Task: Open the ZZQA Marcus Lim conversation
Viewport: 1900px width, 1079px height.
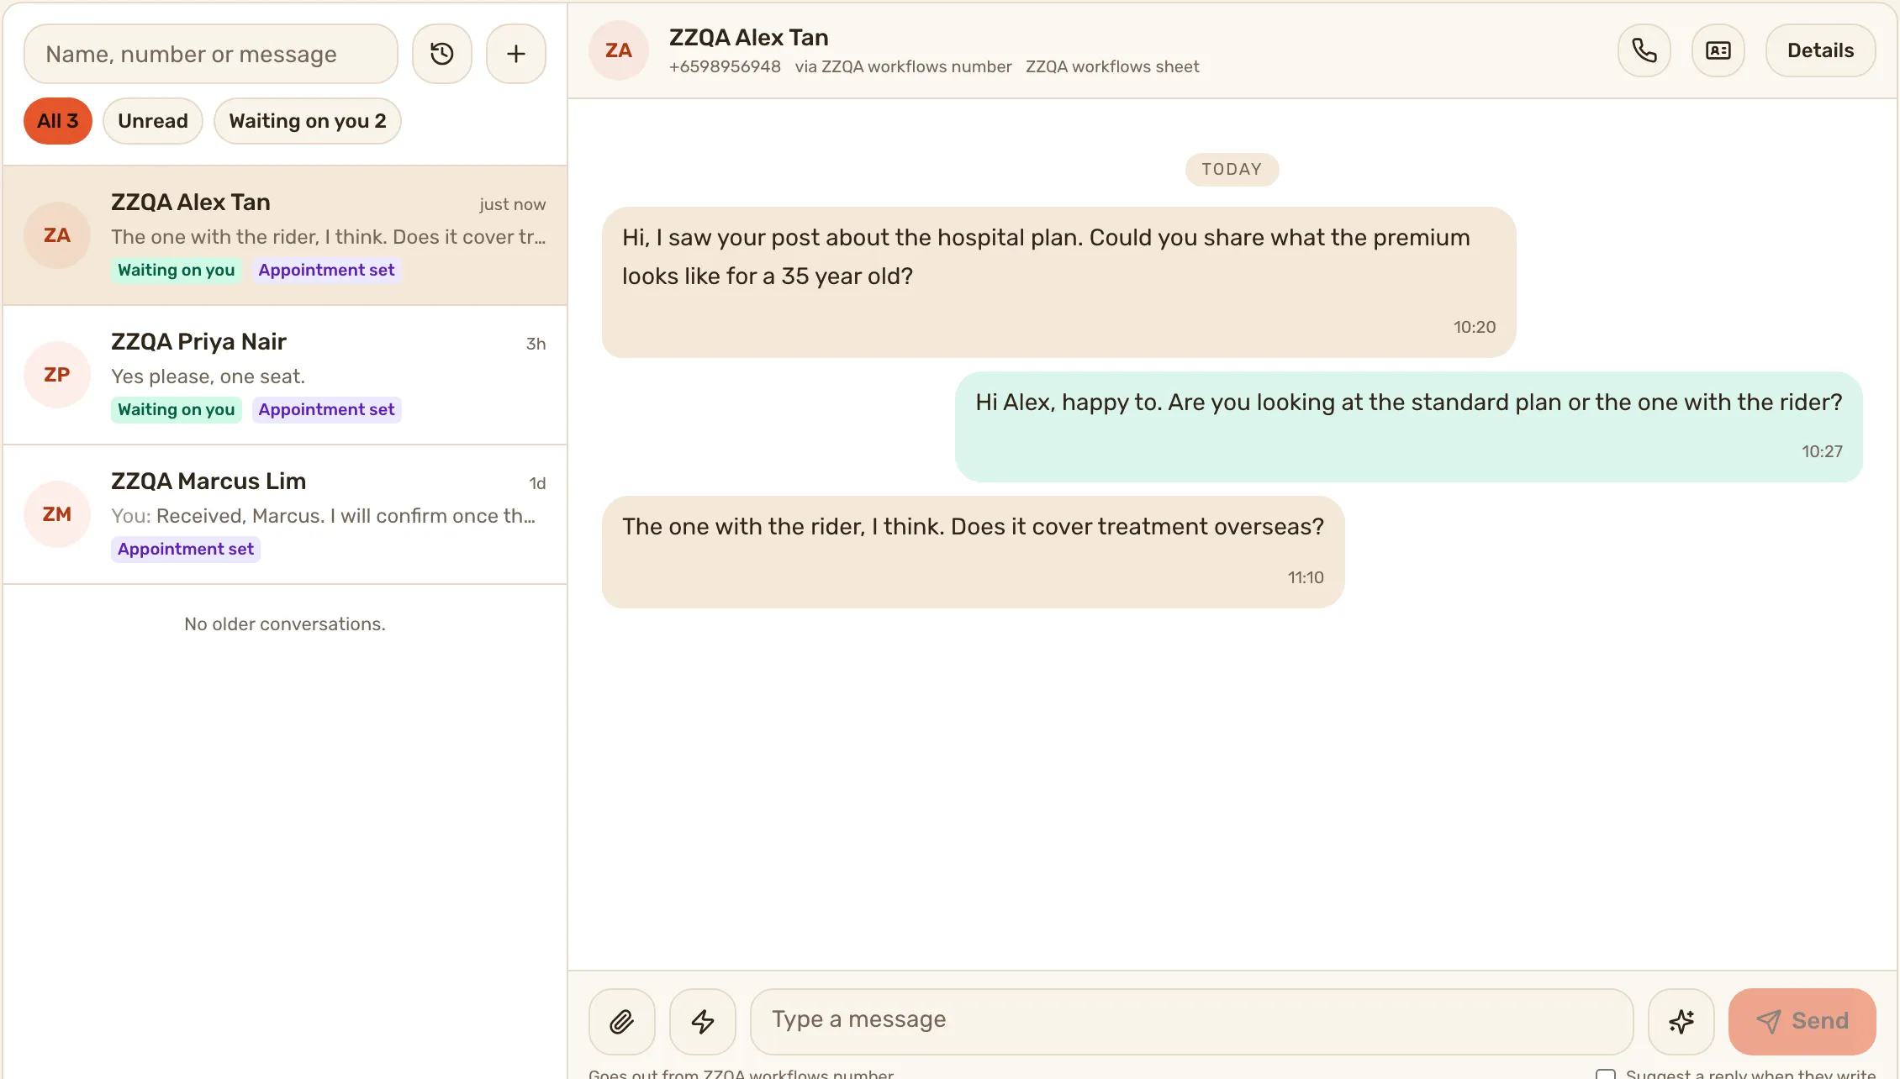Action: pos(285,514)
